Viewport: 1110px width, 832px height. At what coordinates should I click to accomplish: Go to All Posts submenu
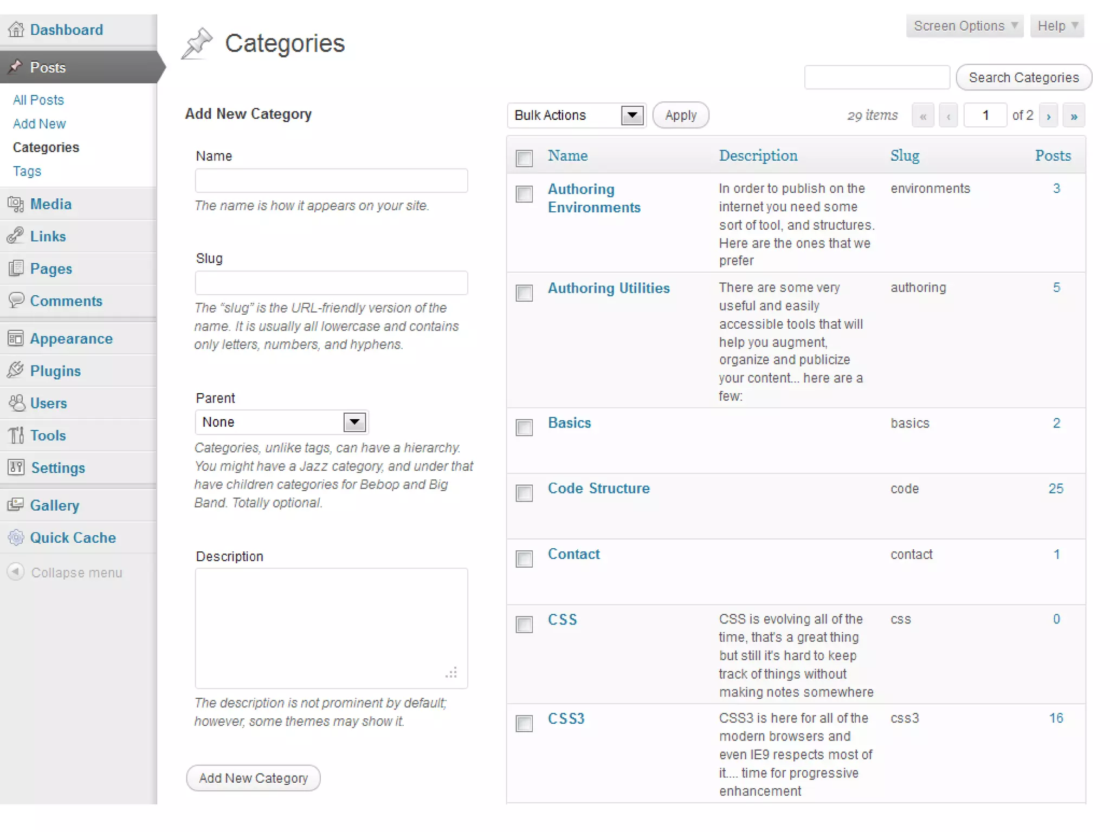pos(38,100)
